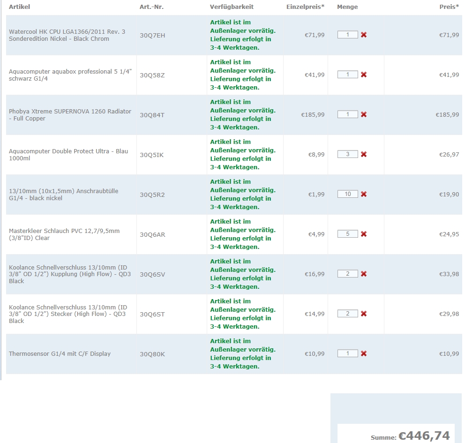Open Thermosensor G1/4 mit C/F Display link
The image size is (465, 443).
pyautogui.click(x=60, y=354)
